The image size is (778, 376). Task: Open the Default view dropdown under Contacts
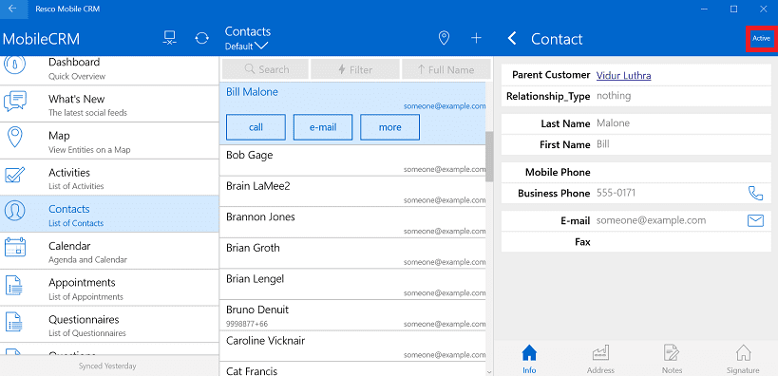click(x=247, y=47)
